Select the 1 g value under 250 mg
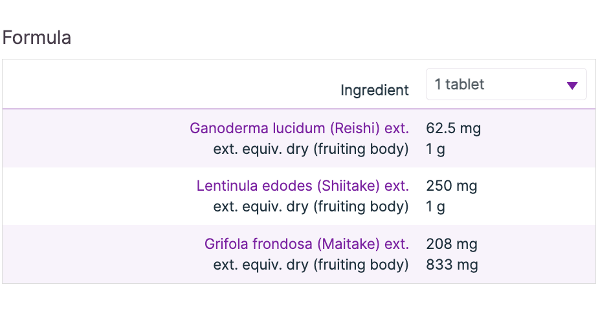The width and height of the screenshot is (598, 322). [435, 207]
